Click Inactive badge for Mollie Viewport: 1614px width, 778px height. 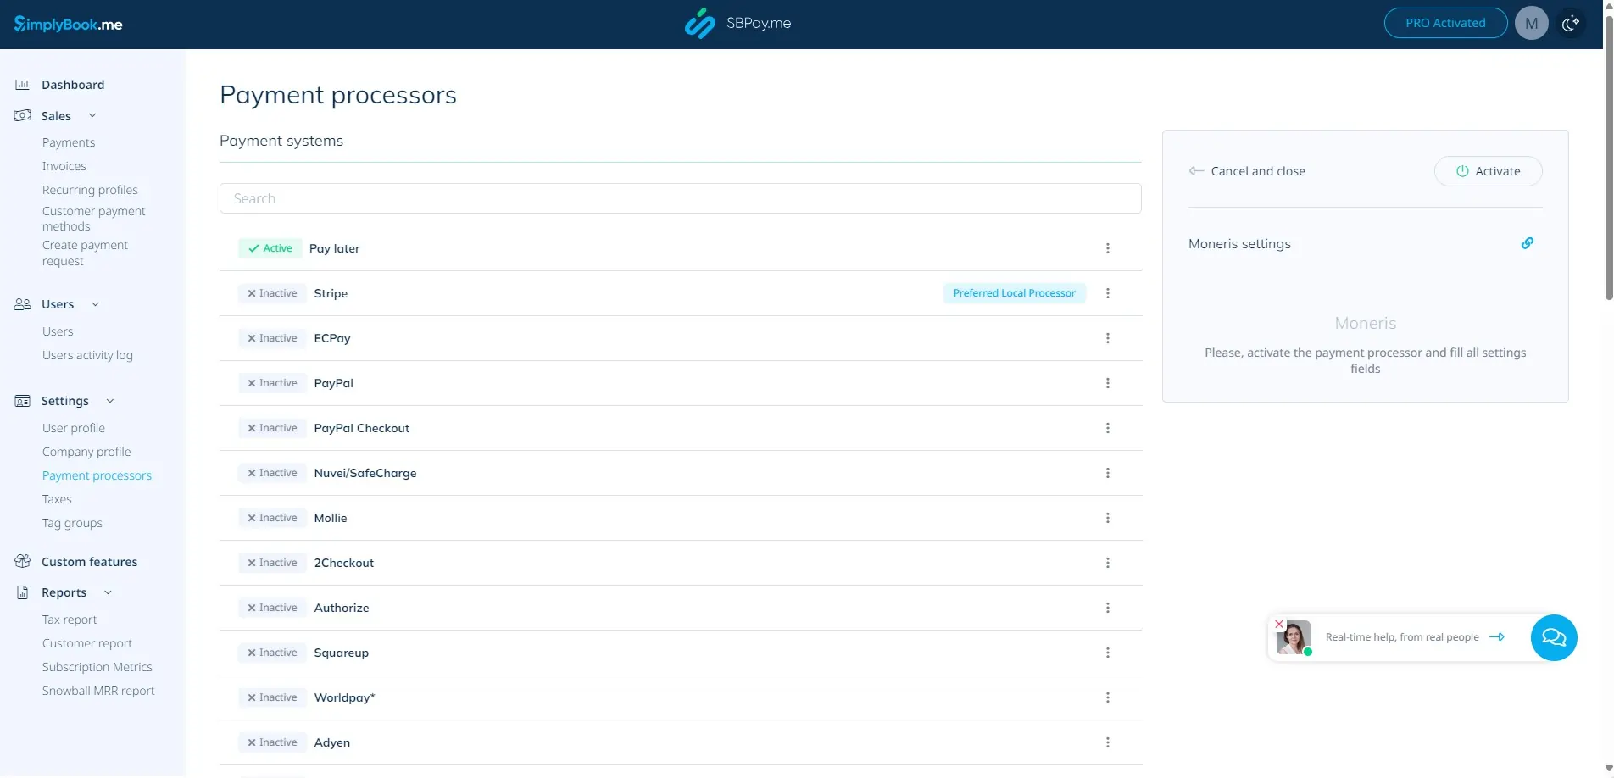pos(272,518)
